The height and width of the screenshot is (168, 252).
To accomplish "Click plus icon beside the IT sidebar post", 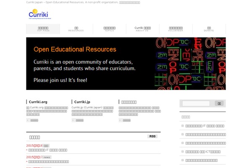I will pos(182,126).
